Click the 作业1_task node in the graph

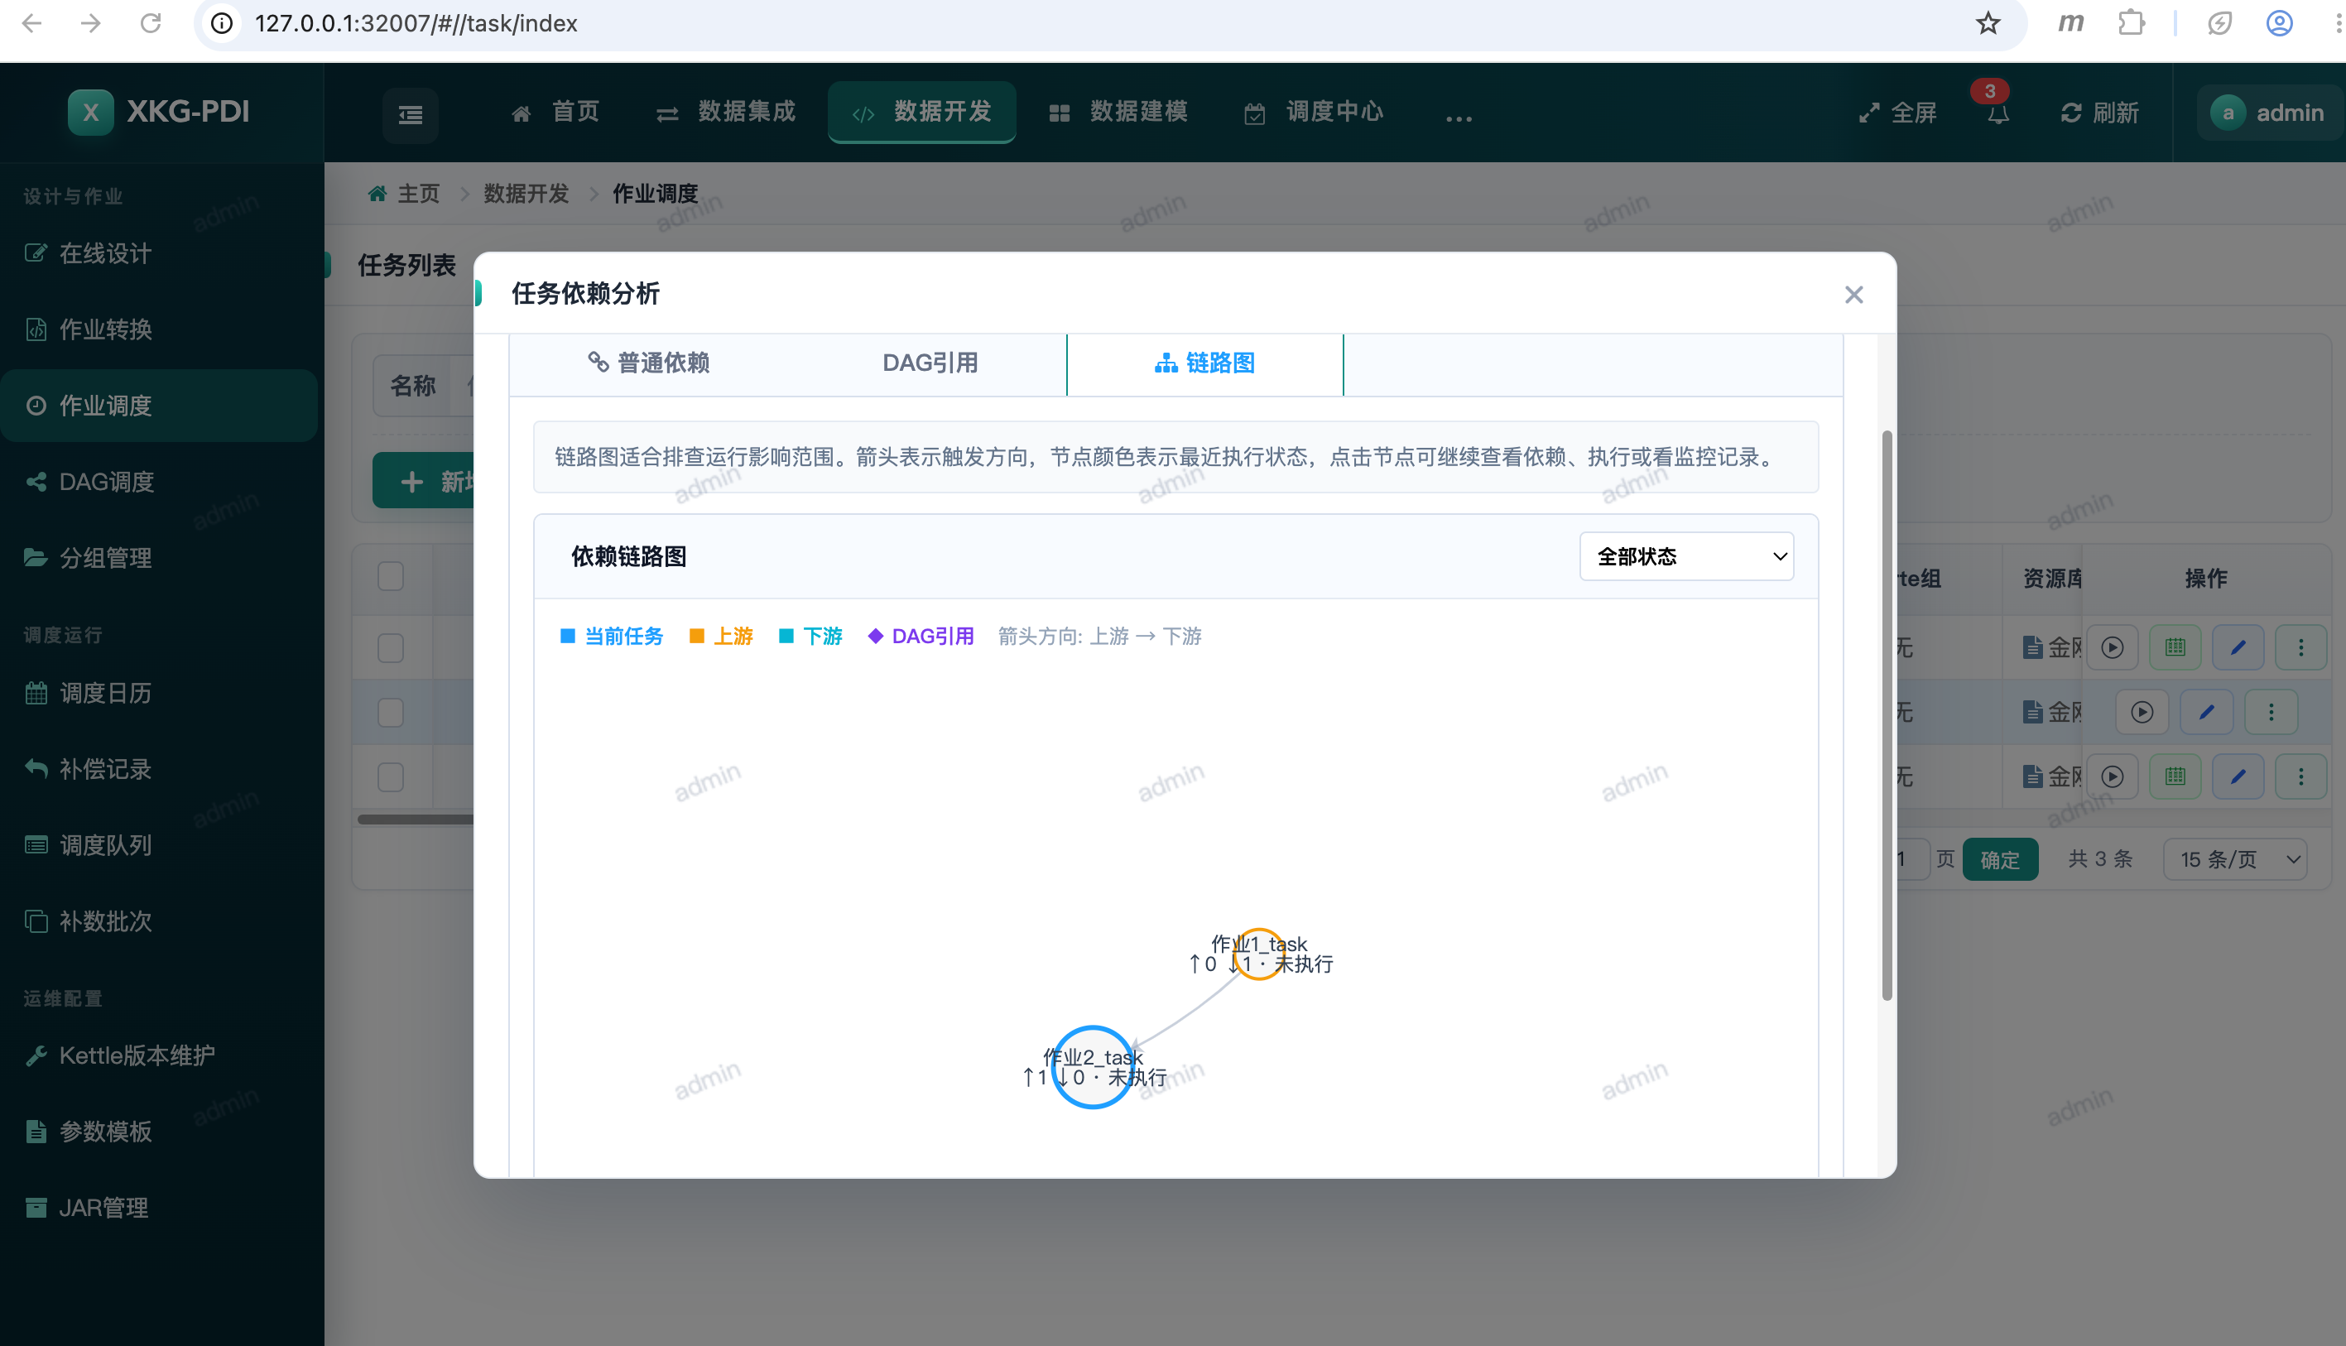[x=1258, y=954]
